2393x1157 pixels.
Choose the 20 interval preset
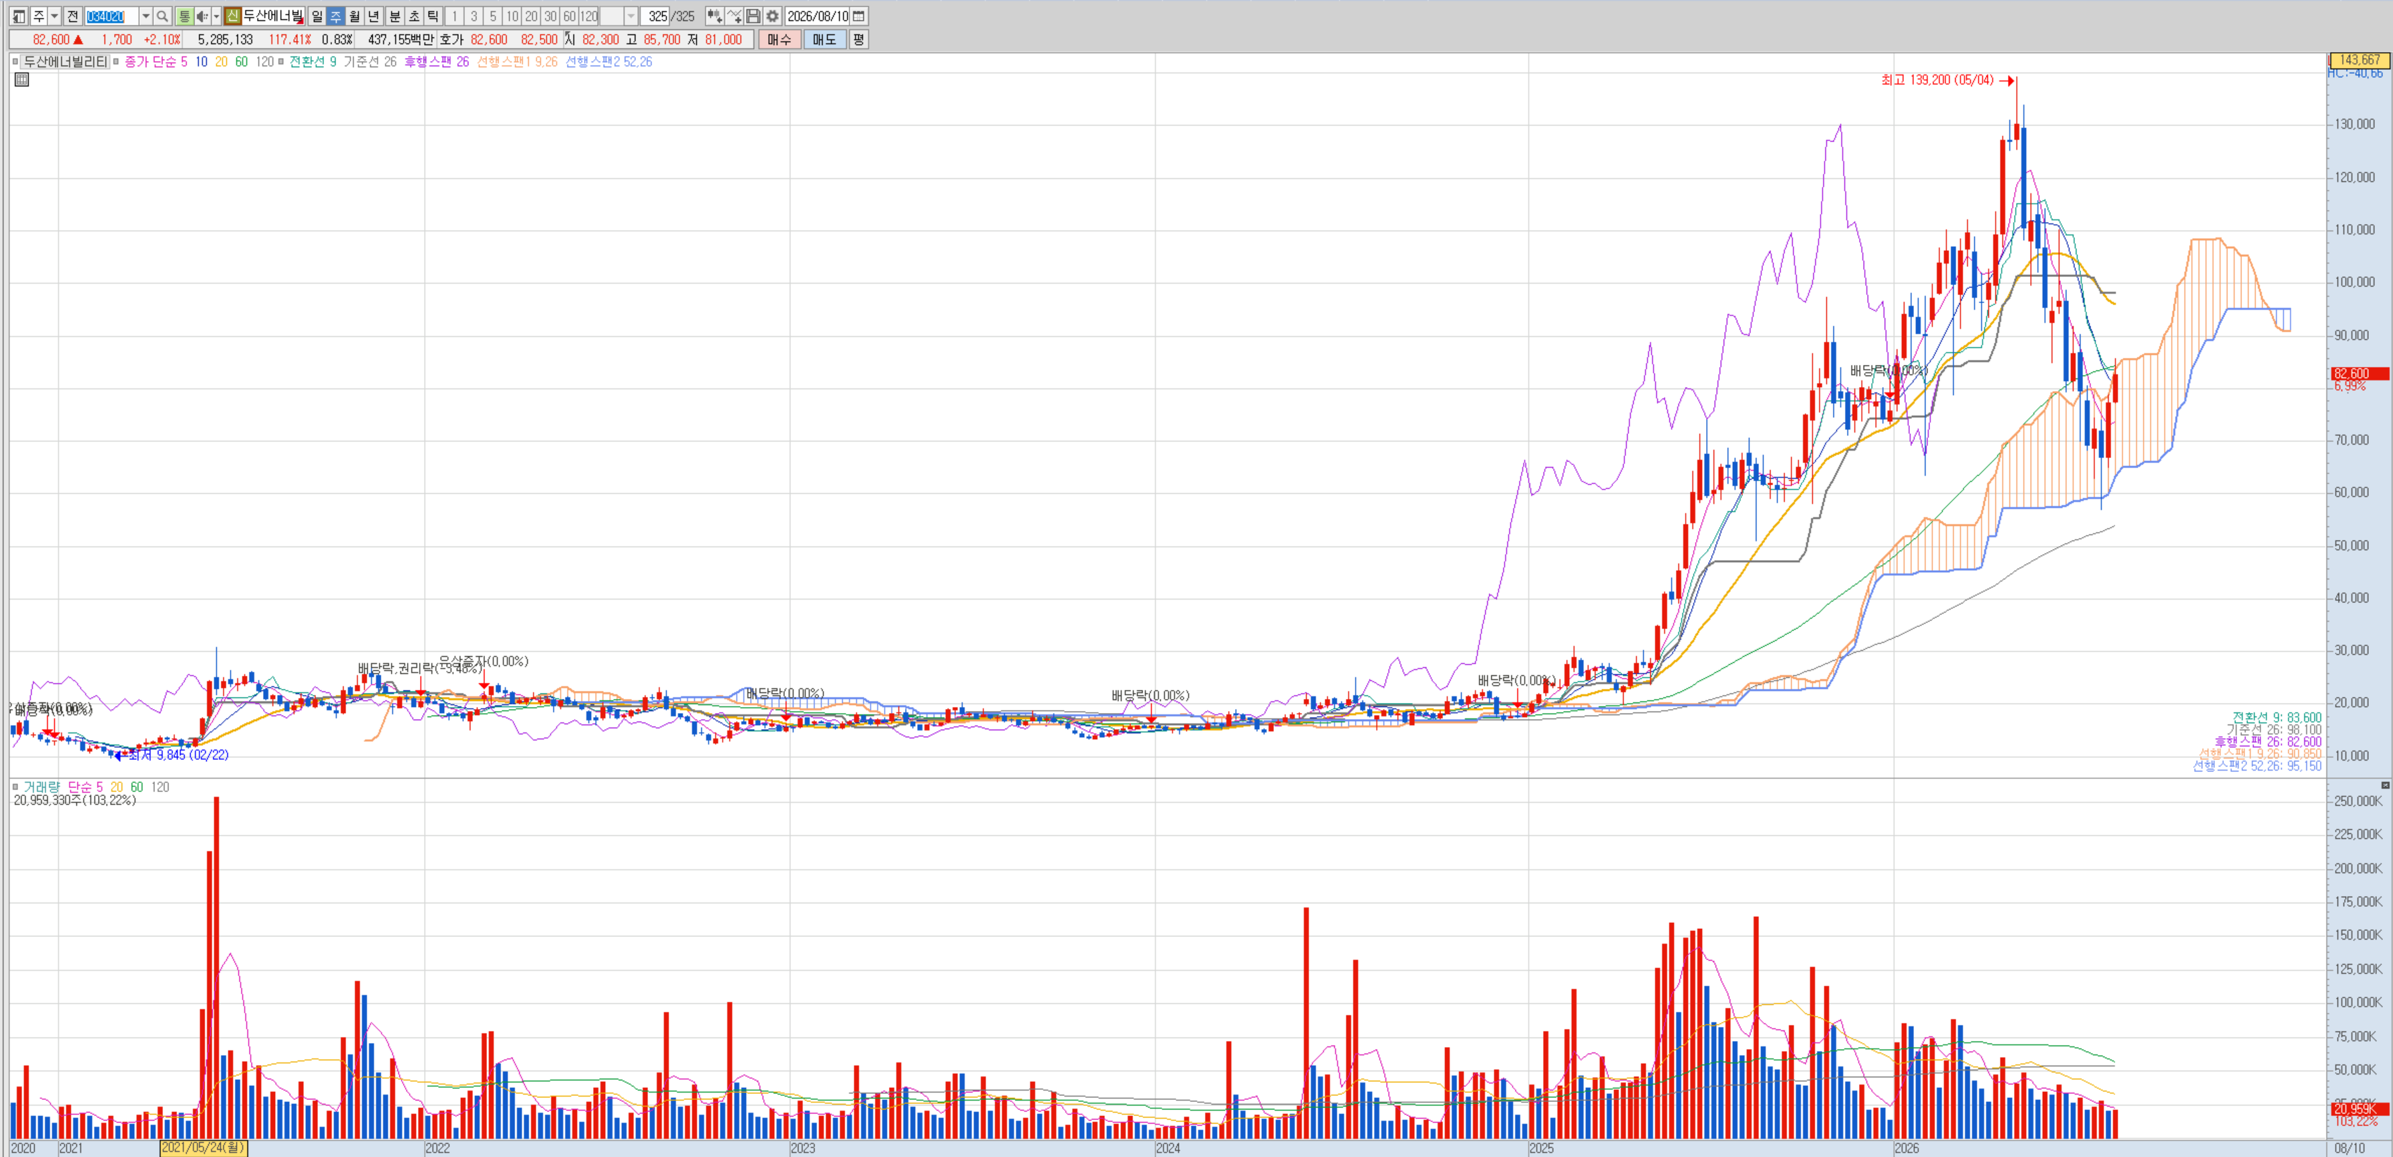point(531,16)
